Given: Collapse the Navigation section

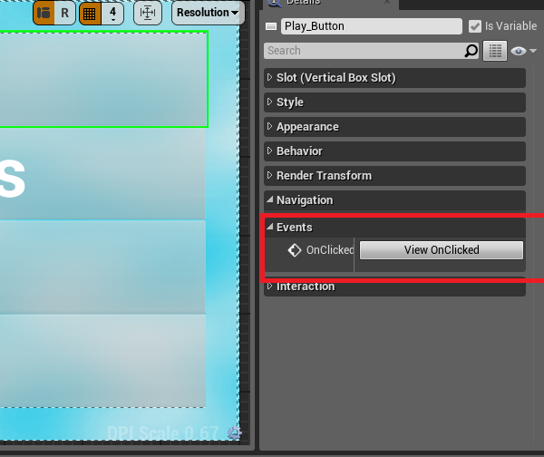Looking at the screenshot, I should [394, 200].
